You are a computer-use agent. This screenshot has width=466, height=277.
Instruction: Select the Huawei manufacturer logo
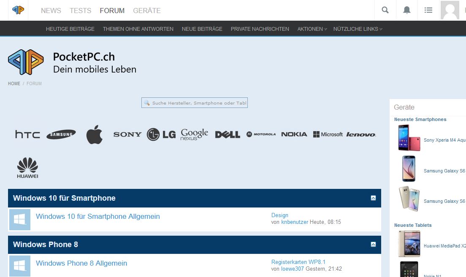pos(27,168)
